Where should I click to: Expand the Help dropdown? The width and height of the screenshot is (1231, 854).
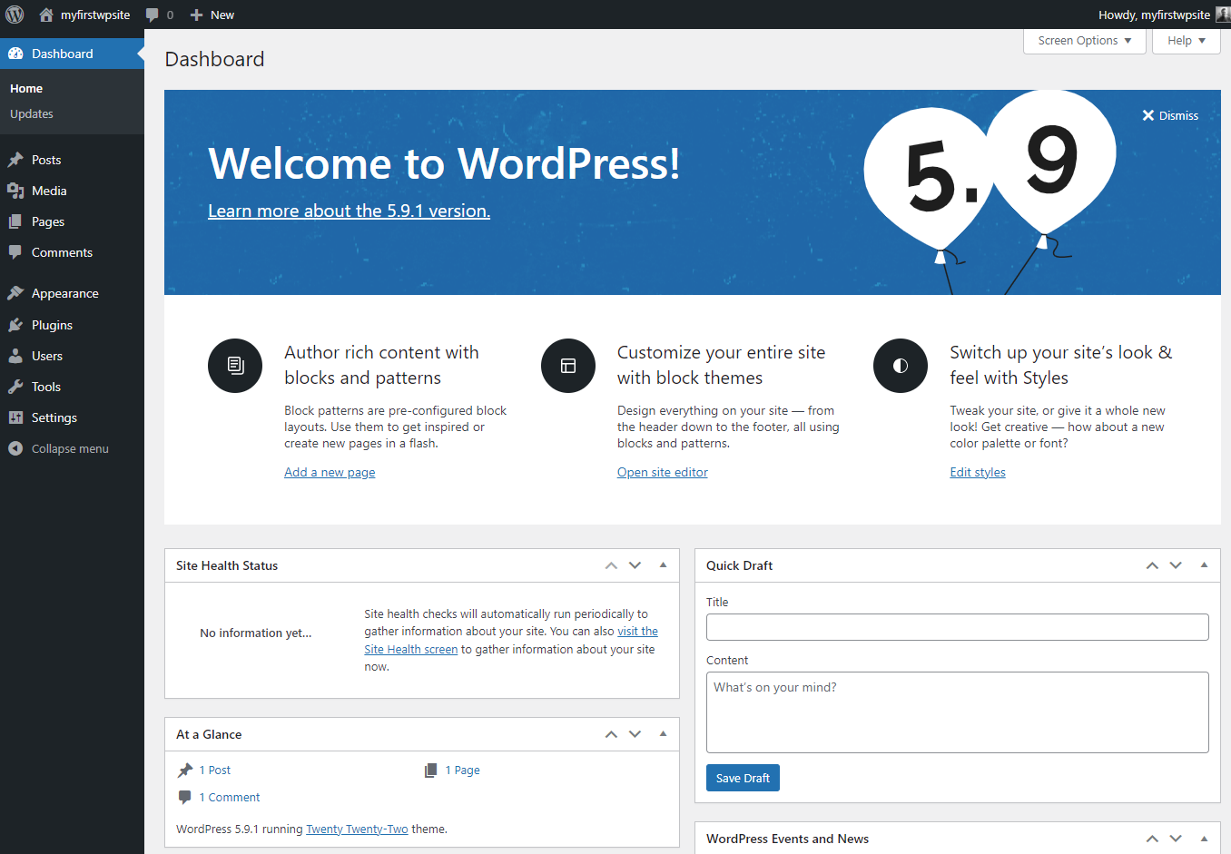(x=1186, y=40)
